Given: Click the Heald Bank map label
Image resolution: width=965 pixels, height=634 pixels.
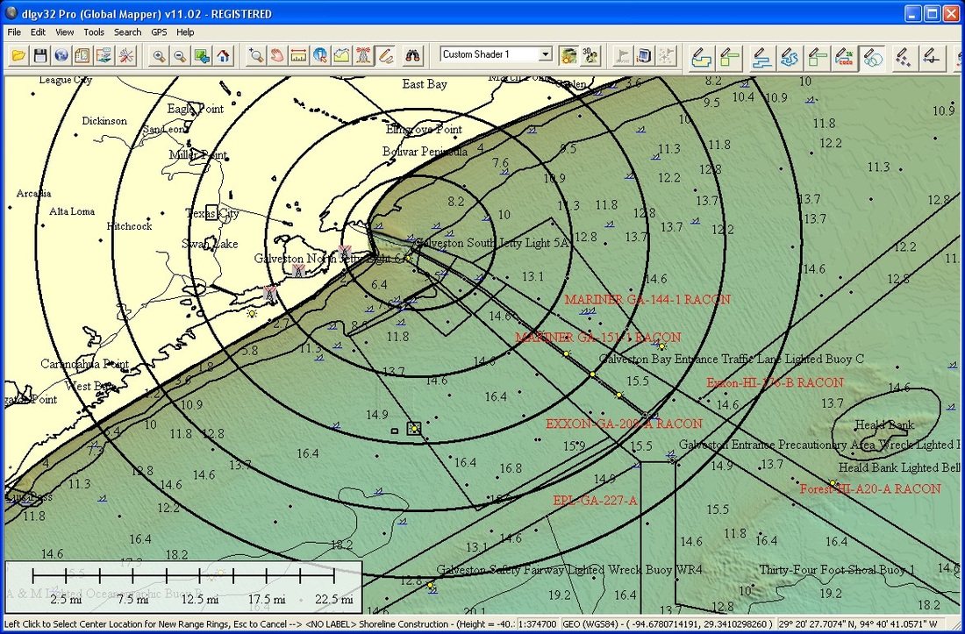Looking at the screenshot, I should 885,425.
